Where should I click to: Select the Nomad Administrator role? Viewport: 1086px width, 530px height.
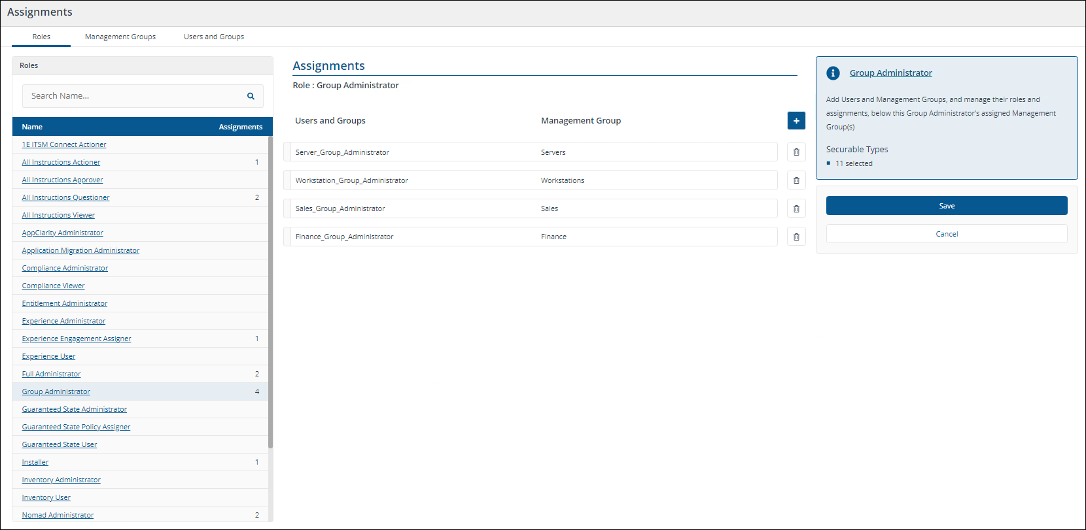click(x=58, y=515)
